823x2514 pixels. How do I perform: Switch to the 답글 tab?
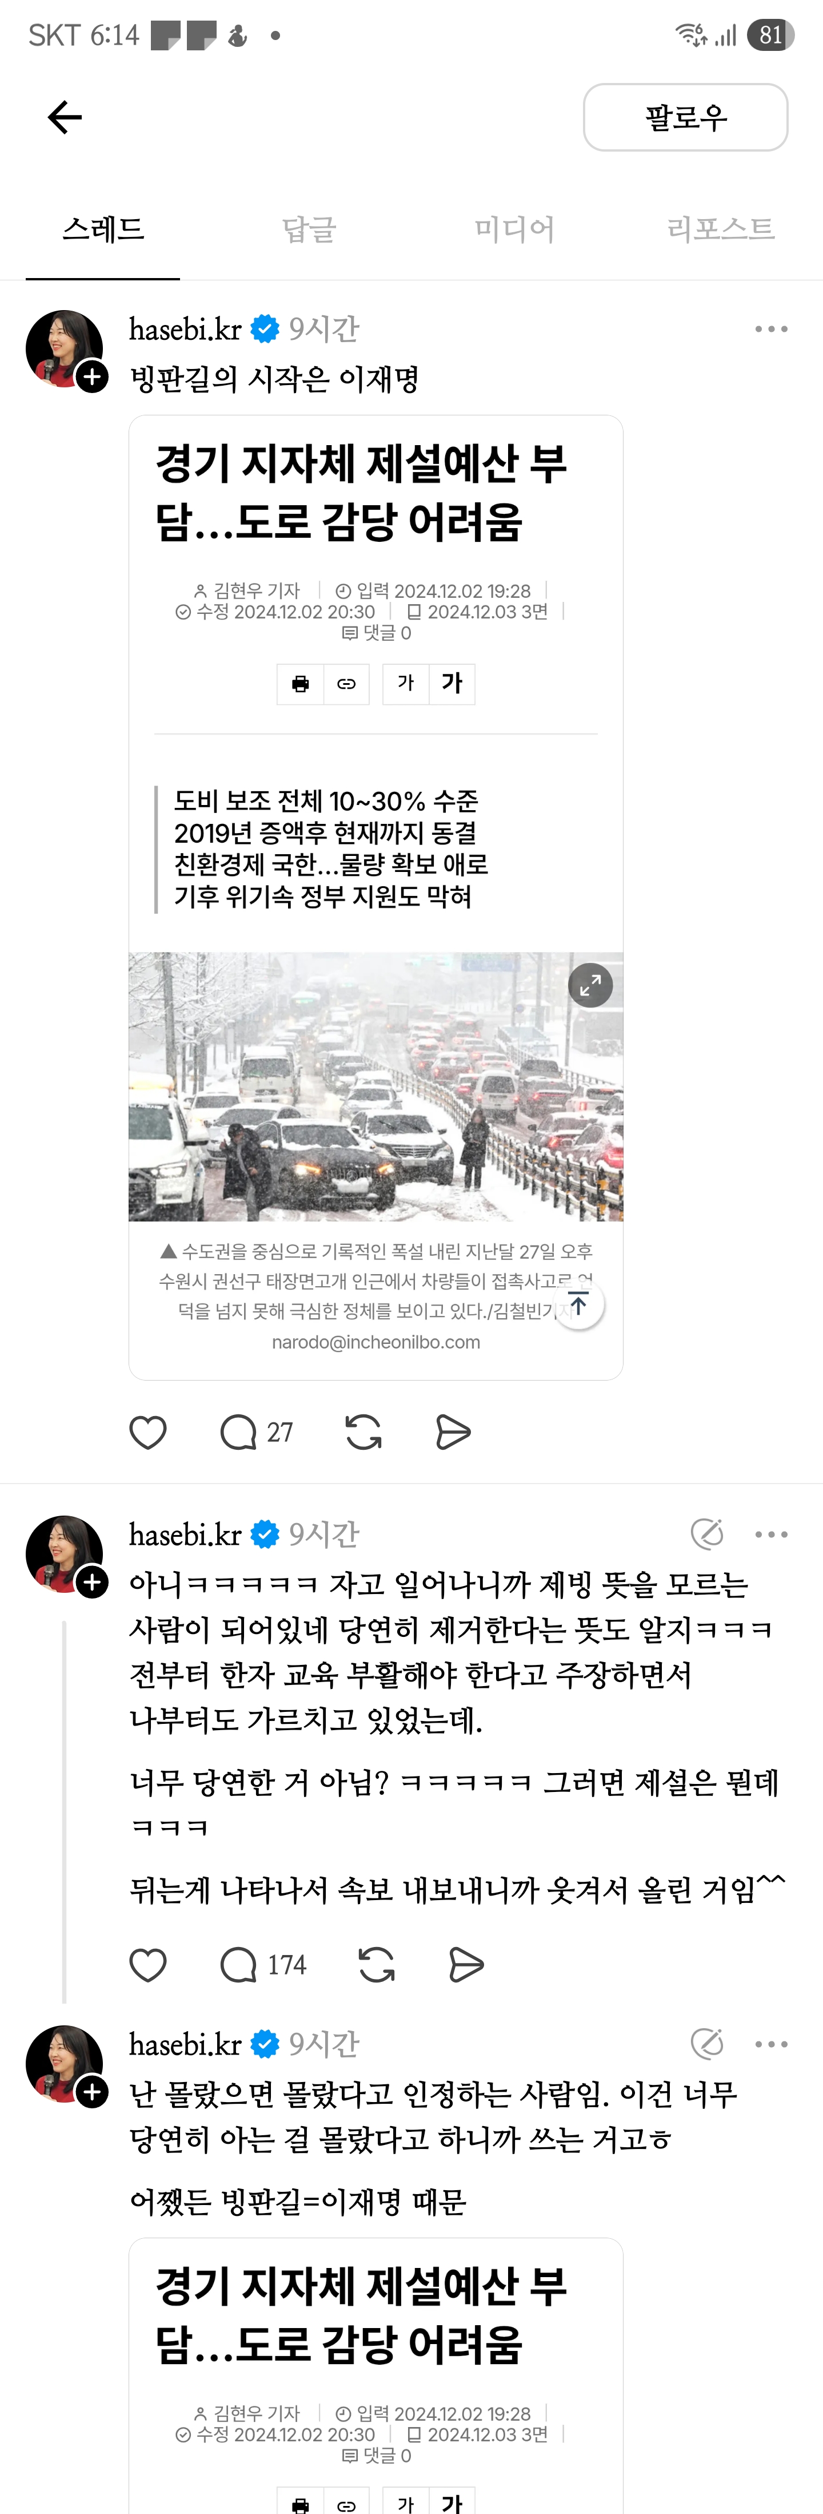[309, 229]
